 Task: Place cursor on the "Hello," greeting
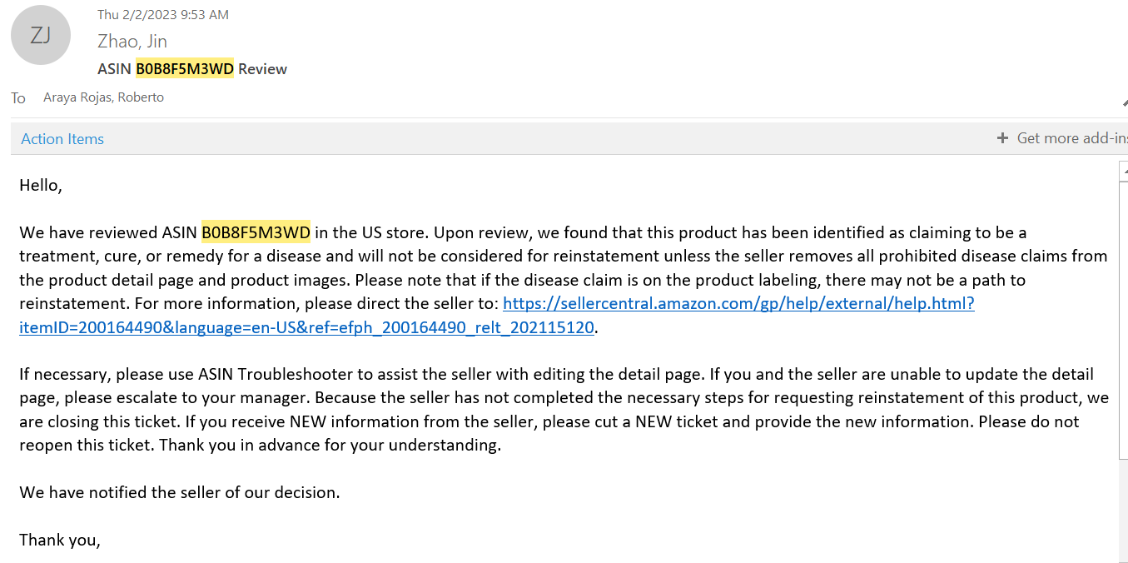point(41,185)
